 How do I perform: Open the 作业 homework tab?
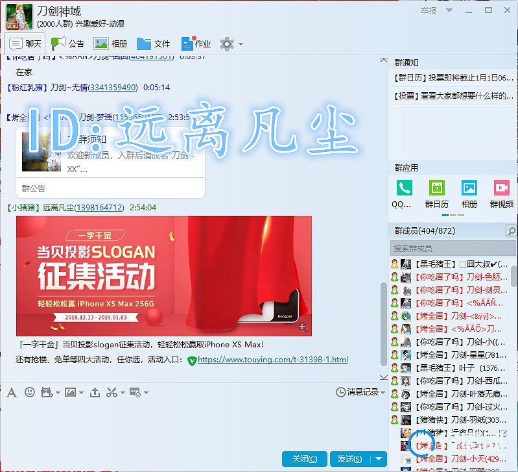[x=196, y=43]
